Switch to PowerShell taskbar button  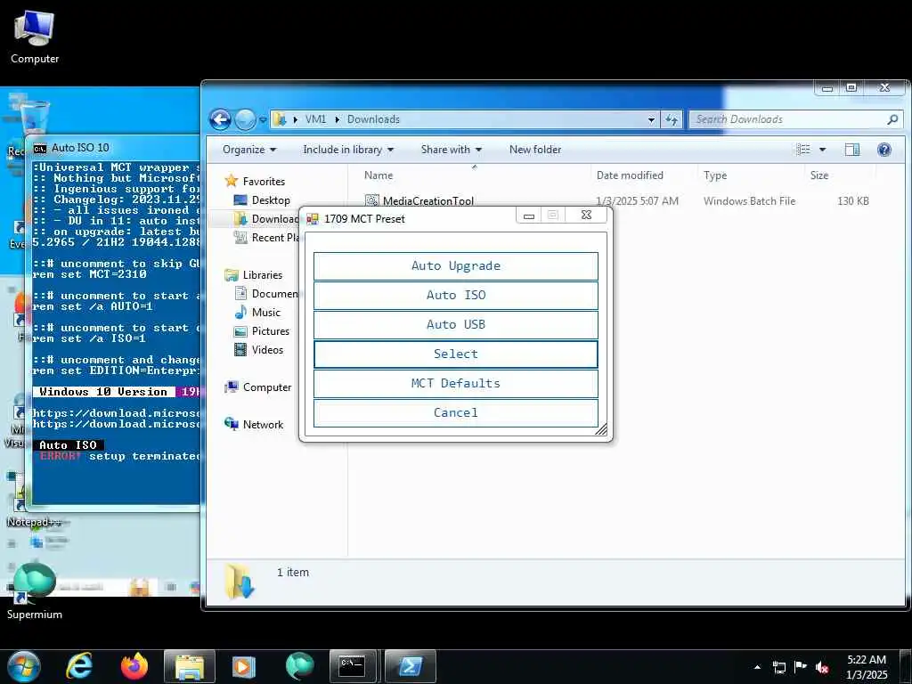[x=410, y=666]
